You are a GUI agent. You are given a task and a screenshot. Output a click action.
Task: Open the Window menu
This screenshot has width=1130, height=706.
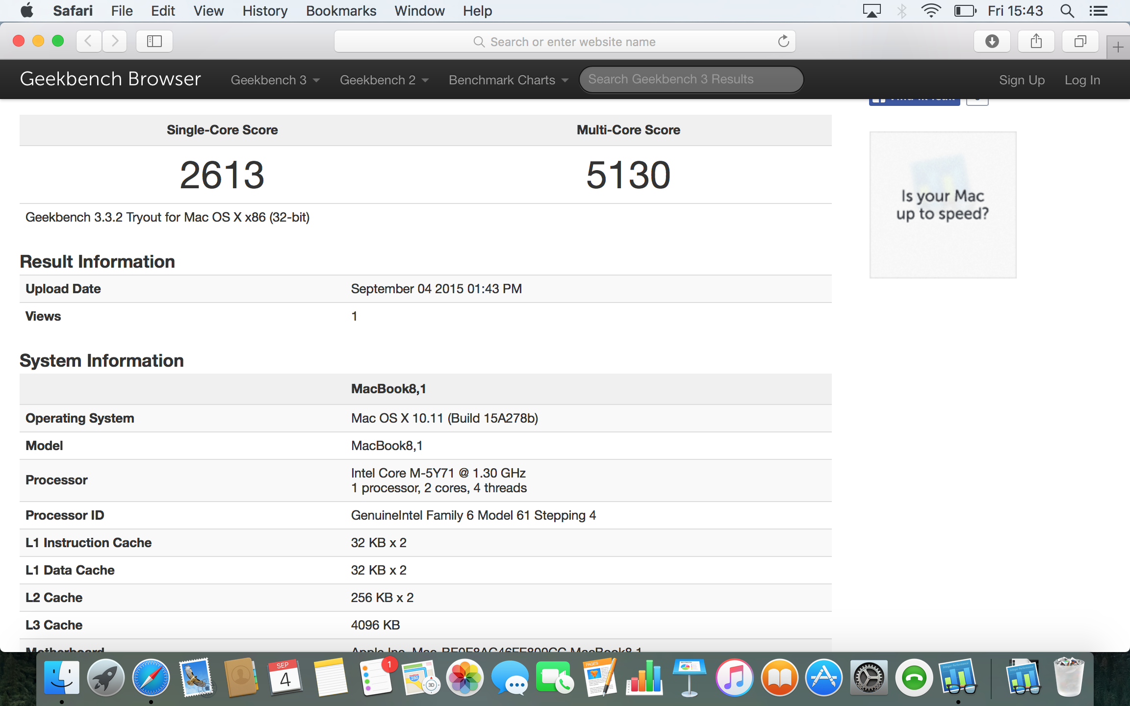419,11
